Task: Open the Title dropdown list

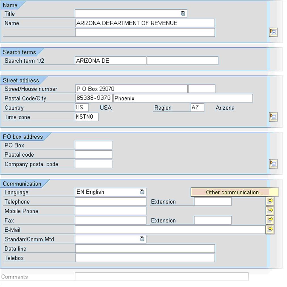Action: (x=183, y=13)
